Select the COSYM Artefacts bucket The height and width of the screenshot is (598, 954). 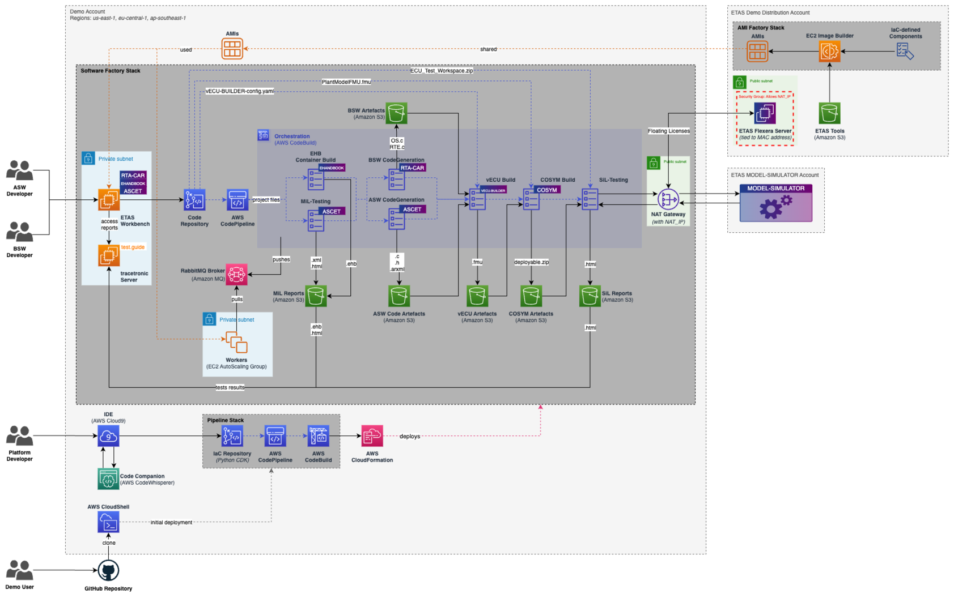tap(531, 296)
